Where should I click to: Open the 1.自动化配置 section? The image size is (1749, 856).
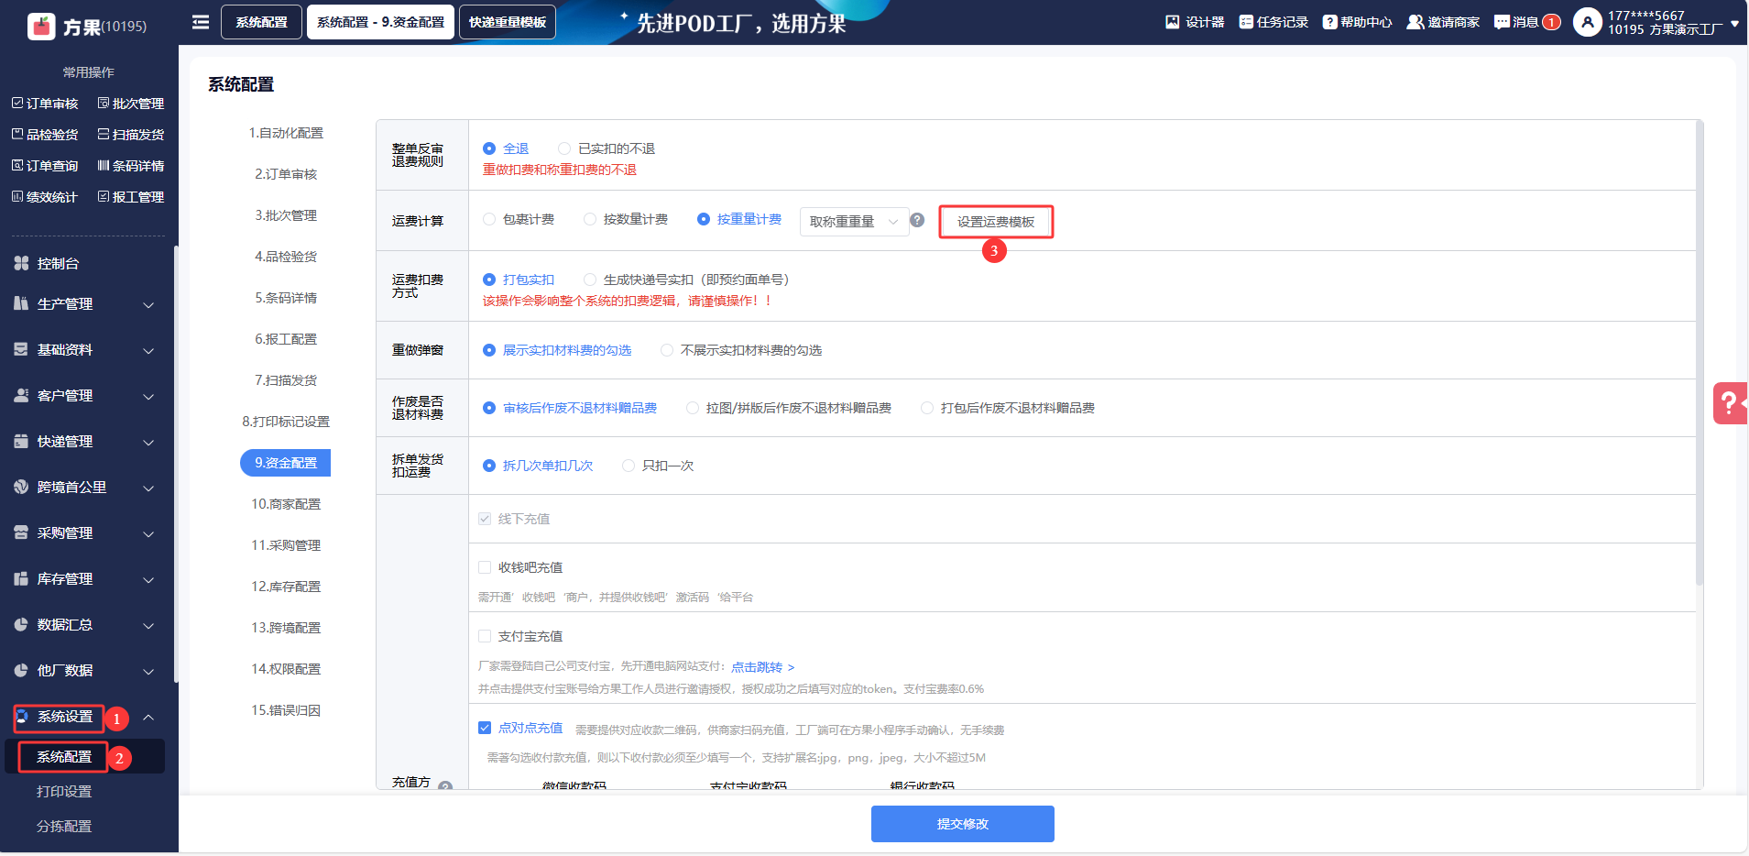pyautogui.click(x=286, y=133)
